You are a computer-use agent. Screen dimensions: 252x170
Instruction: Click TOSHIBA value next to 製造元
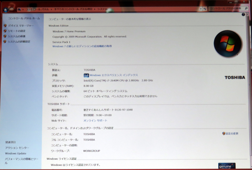[89, 70]
